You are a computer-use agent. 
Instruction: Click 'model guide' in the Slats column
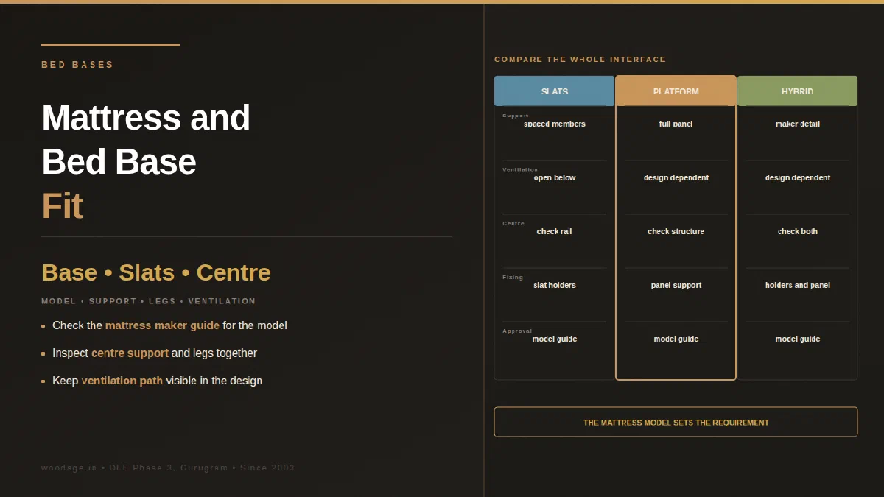coord(555,339)
